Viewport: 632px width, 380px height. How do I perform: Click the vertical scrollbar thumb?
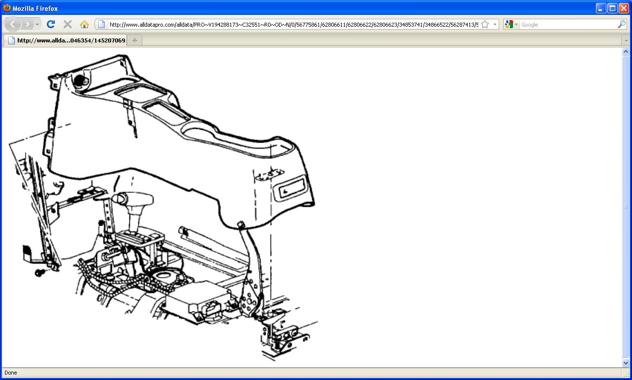click(626, 207)
